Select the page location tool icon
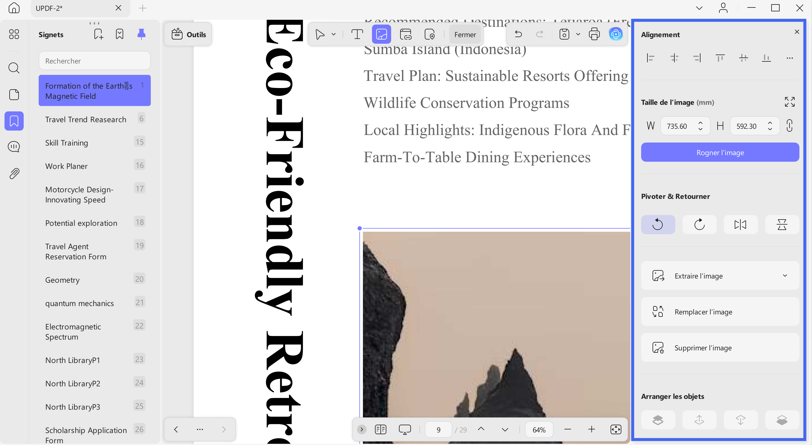This screenshot has height=445, width=812. point(430,34)
